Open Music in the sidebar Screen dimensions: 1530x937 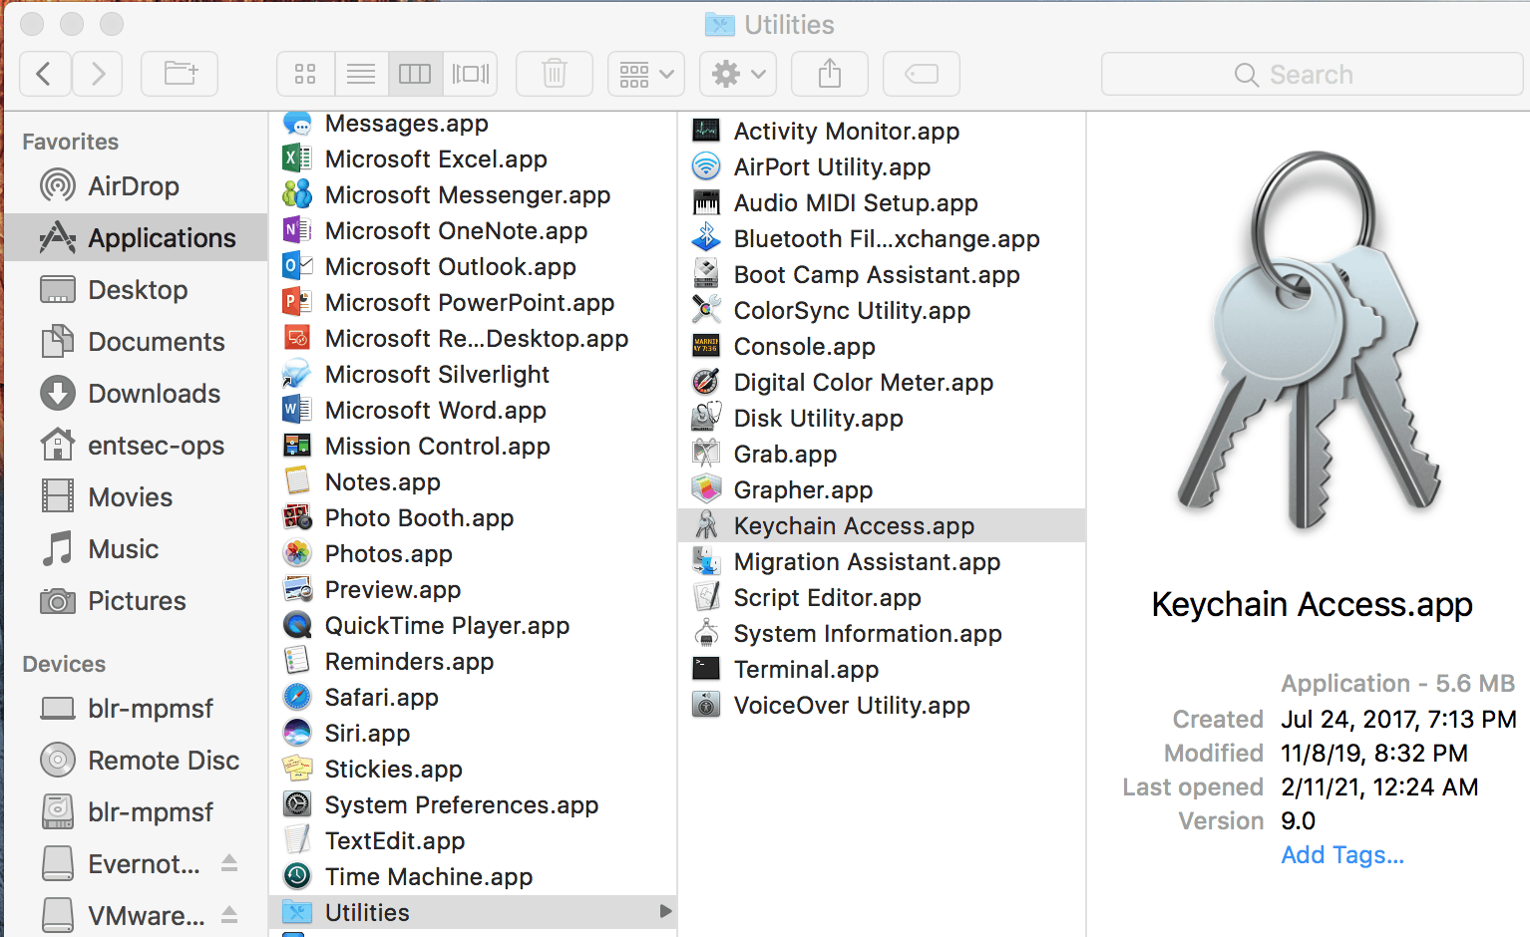pos(135,549)
